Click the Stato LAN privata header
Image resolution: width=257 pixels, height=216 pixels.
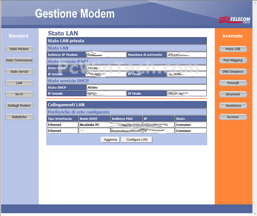(x=127, y=41)
